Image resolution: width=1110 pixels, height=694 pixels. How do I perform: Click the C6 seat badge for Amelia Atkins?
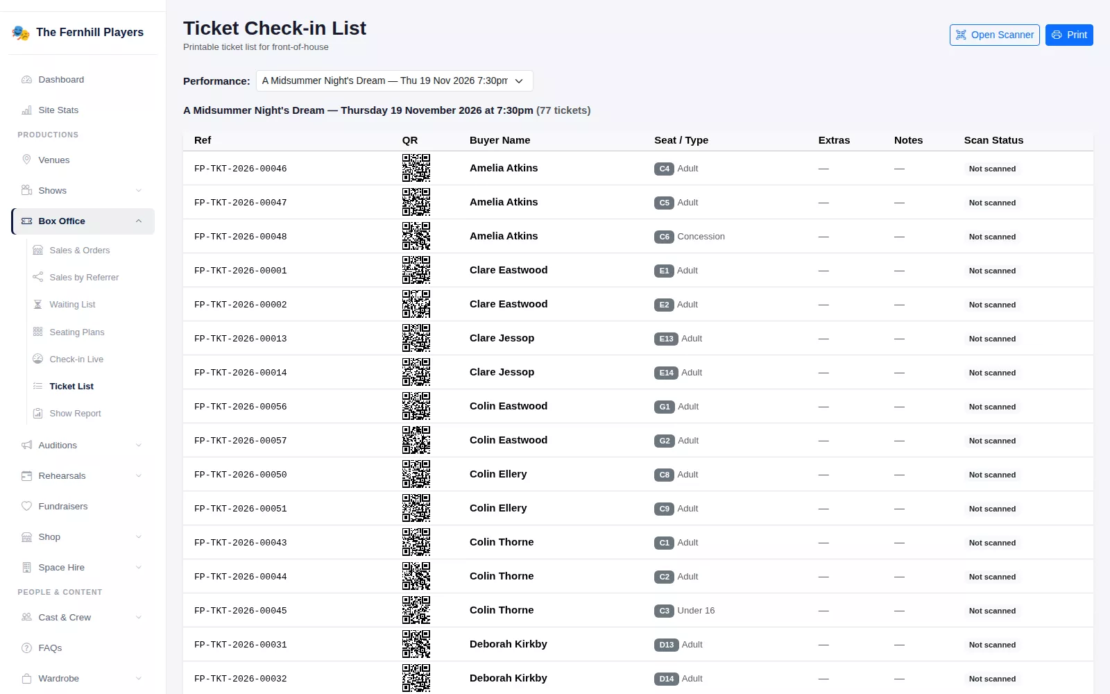point(664,237)
